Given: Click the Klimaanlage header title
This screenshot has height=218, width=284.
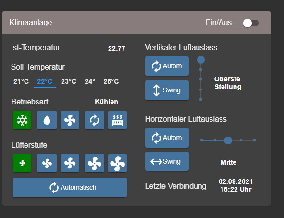Looking at the screenshot, I should [x=31, y=23].
